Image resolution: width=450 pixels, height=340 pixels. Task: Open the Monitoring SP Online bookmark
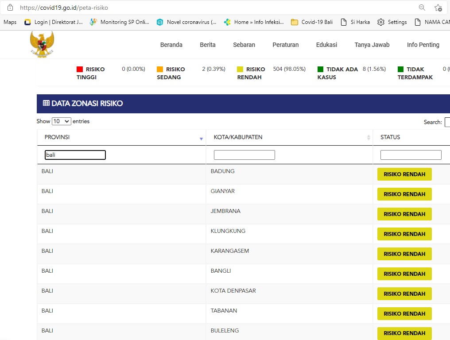[x=119, y=22]
